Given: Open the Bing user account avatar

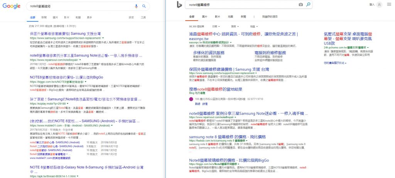Looking at the screenshot, I should 379,5.
